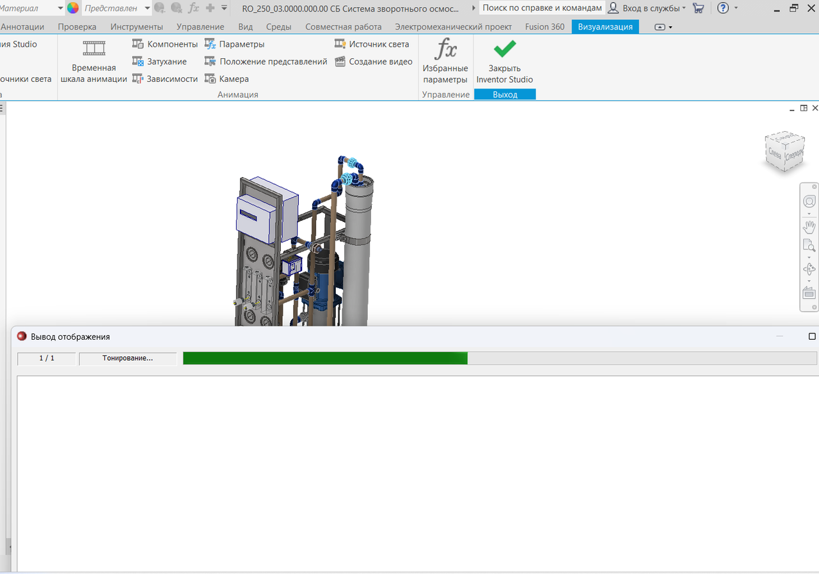
Task: Click the Выход panel label
Action: point(505,95)
